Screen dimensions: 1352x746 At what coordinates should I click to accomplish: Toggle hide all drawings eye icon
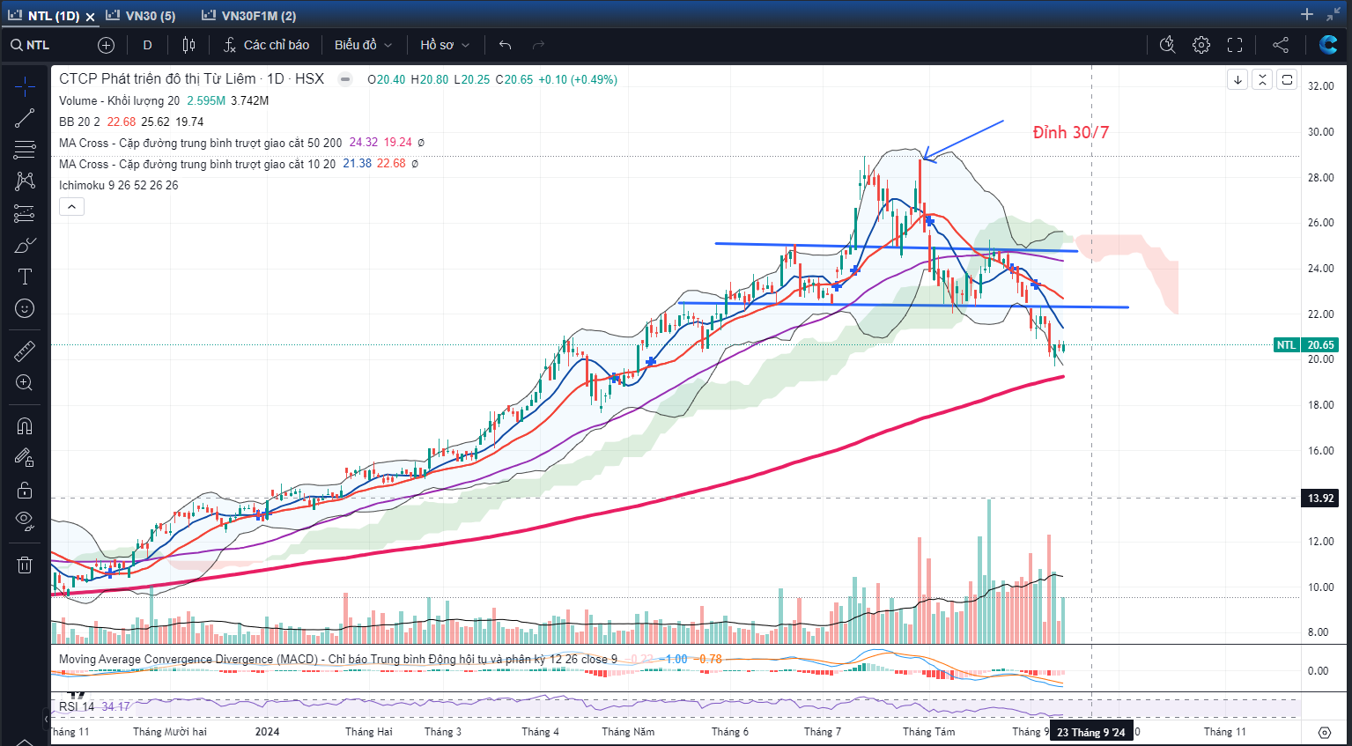point(25,521)
